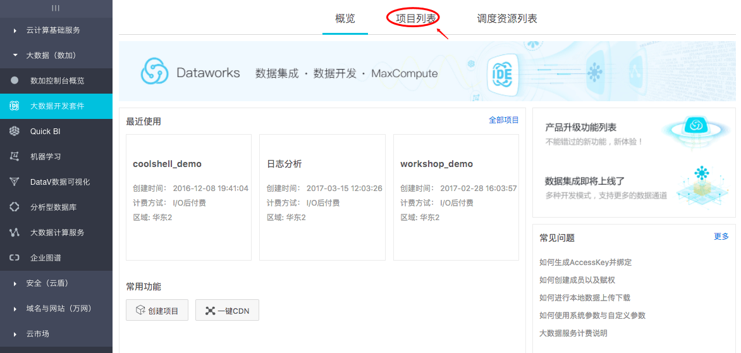Viewport: 741px width, 353px height.
Task: Select 大数据开发套件 in sidebar
Action: click(56, 106)
